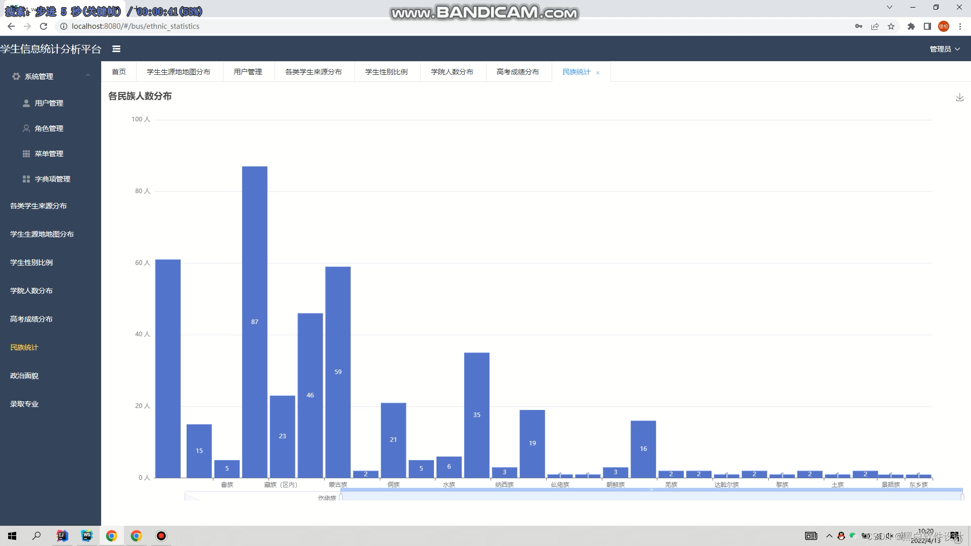The height and width of the screenshot is (546, 971).
Task: Go to 学生生源地地图分布 in sidebar
Action: 42,234
